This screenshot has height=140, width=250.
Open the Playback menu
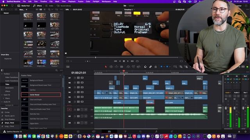72,2
